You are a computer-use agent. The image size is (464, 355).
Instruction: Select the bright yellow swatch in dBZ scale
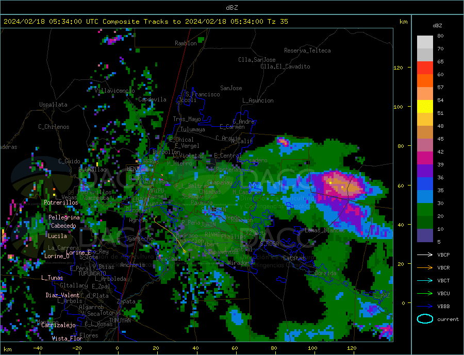(425, 107)
